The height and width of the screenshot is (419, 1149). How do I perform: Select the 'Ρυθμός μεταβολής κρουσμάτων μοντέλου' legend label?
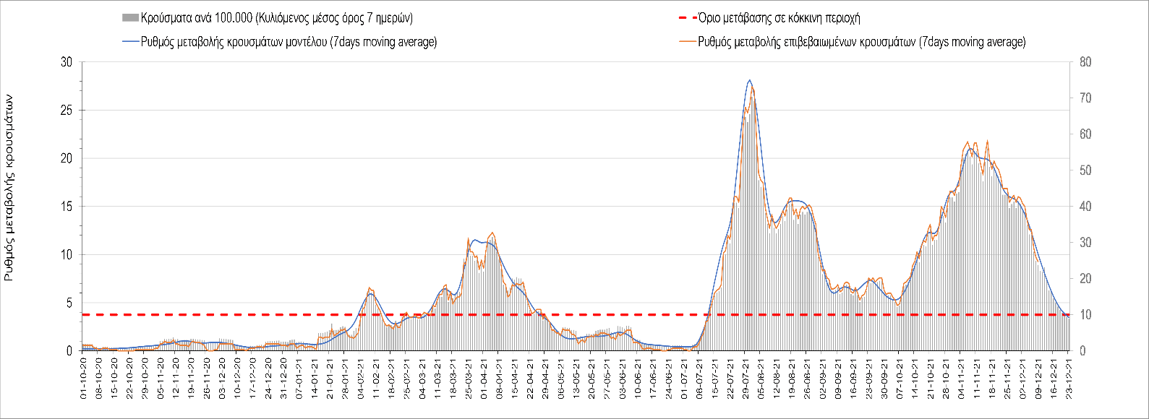289,42
